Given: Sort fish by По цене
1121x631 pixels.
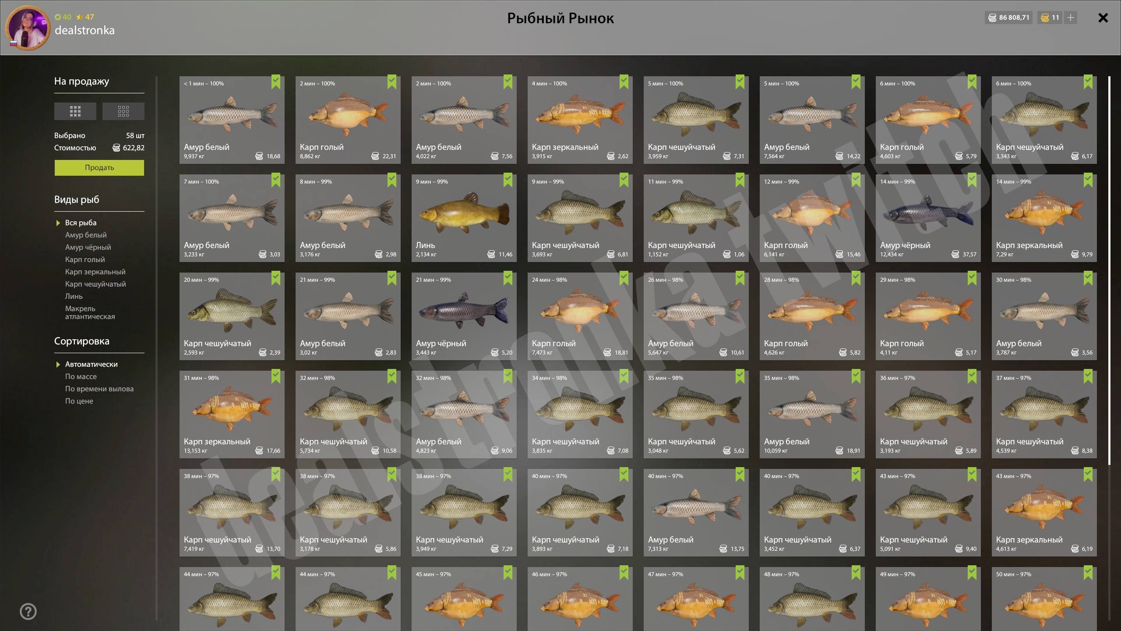Looking at the screenshot, I should pyautogui.click(x=79, y=401).
